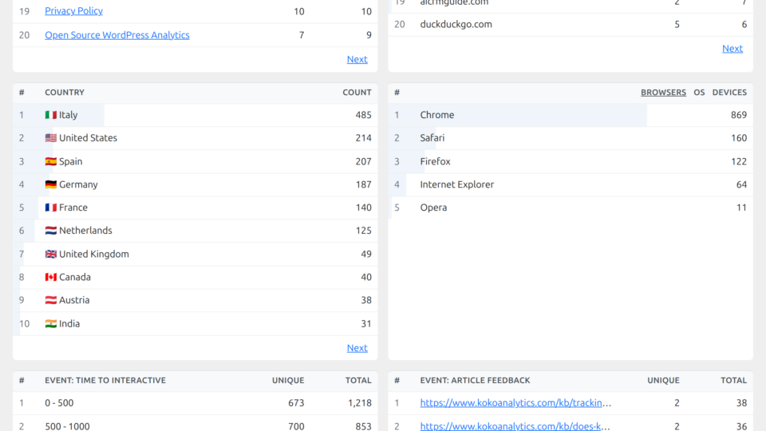Click the France flag icon

click(51, 208)
